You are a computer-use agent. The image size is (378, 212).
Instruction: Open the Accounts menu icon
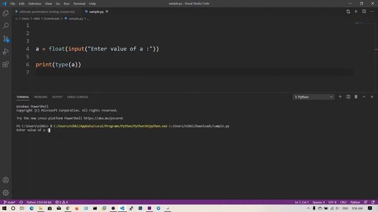point(6,180)
